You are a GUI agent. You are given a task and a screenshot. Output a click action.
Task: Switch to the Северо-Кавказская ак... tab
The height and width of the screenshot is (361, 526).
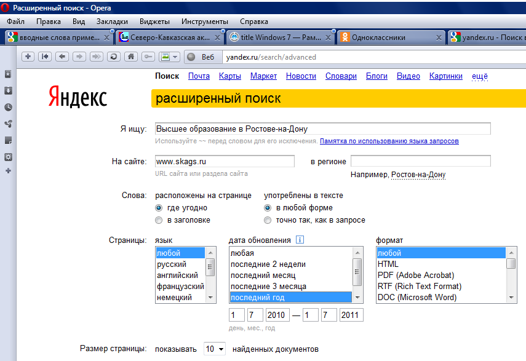tap(170, 38)
